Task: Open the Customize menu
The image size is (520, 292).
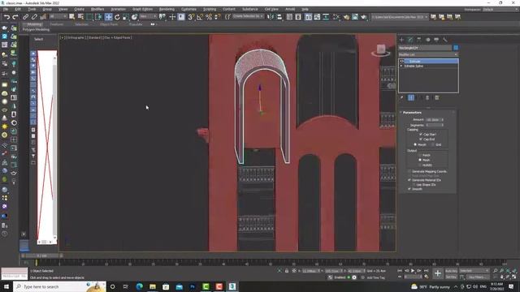Action: (188, 9)
